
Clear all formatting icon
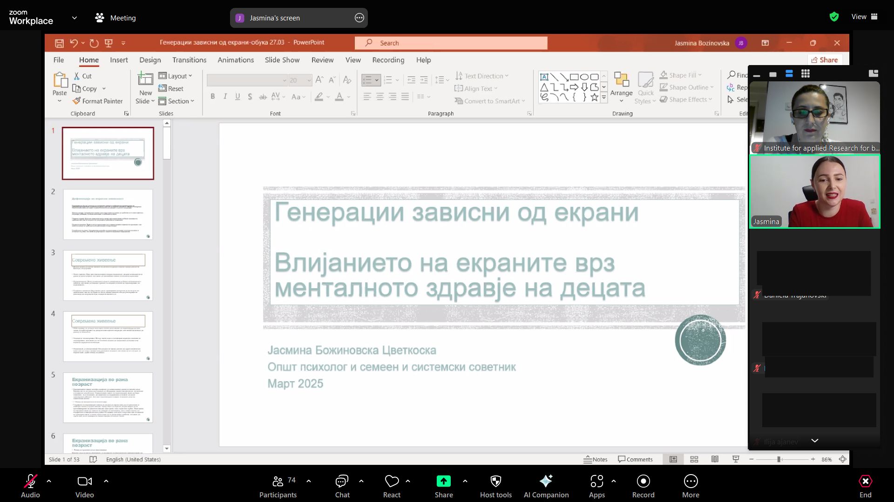click(x=347, y=80)
